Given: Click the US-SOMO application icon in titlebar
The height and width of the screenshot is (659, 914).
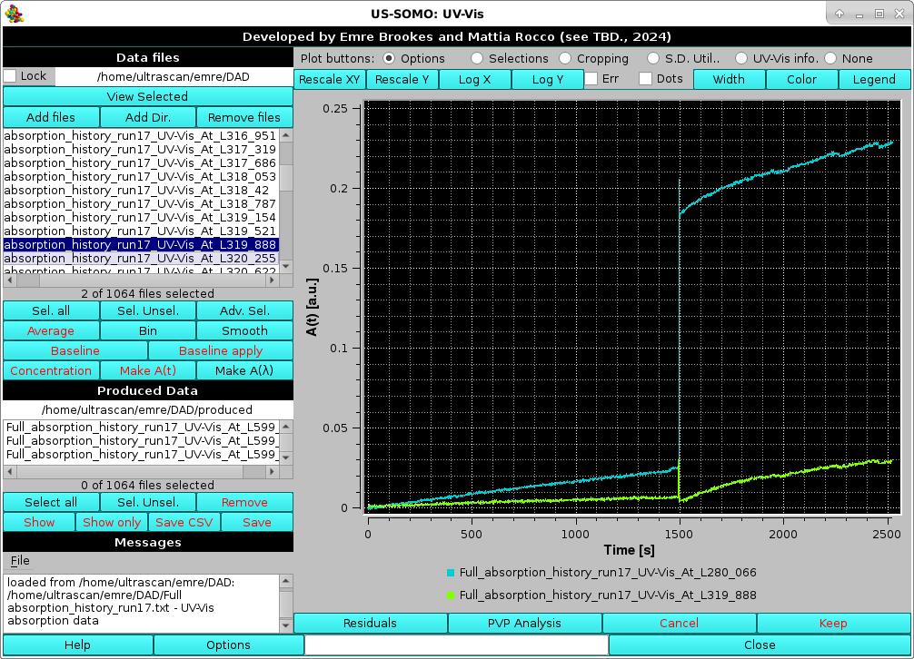Looking at the screenshot, I should [x=13, y=12].
